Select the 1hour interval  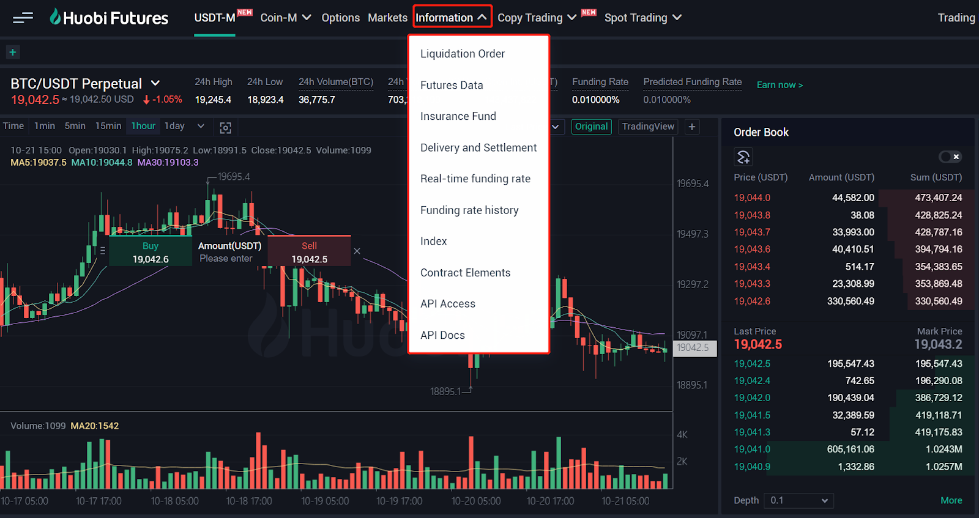(x=143, y=126)
